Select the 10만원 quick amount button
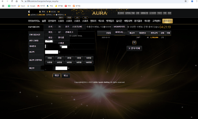The image size is (198, 119). click(x=89, y=58)
